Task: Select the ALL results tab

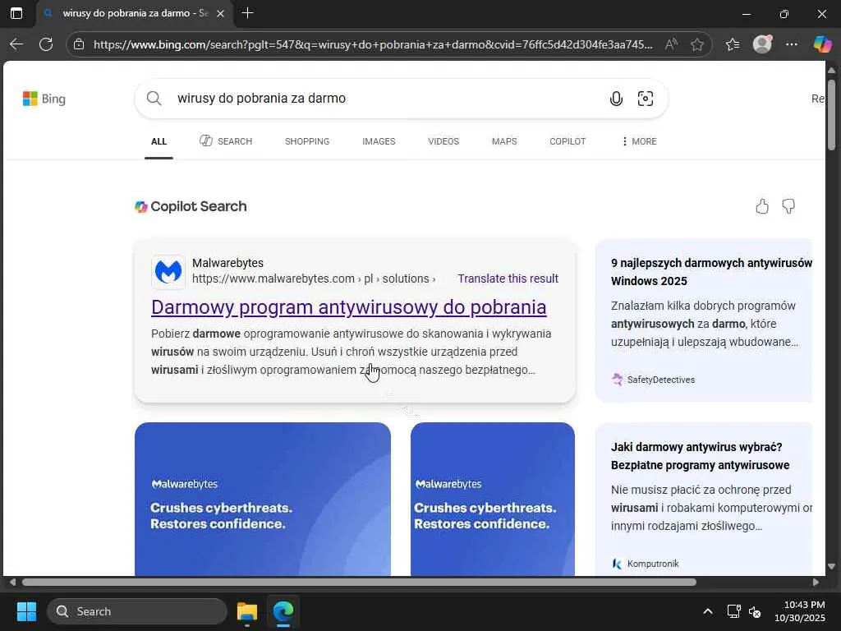Action: tap(159, 141)
